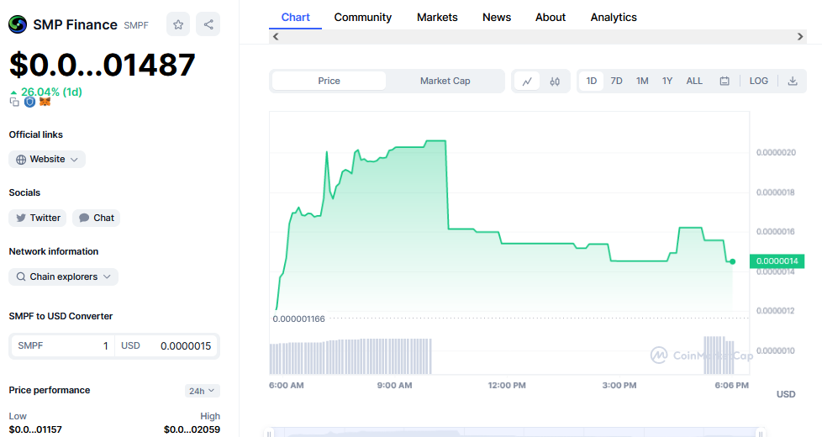
Task: Open the calendar date range picker
Action: pos(725,82)
